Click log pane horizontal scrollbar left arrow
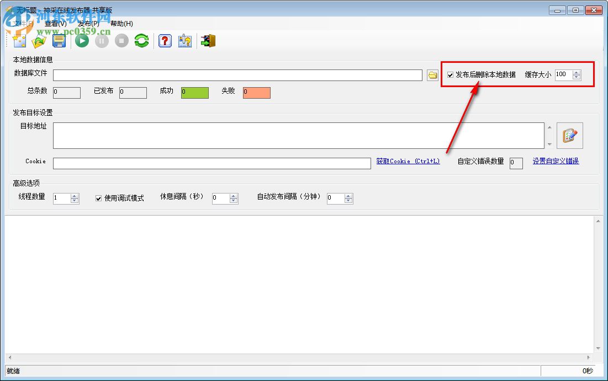 [10, 357]
